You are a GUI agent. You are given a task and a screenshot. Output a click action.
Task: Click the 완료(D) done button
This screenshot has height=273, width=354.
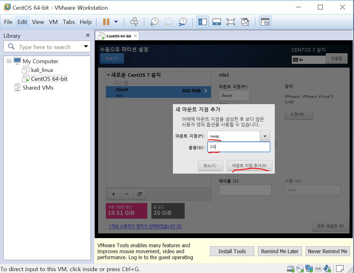(112, 58)
